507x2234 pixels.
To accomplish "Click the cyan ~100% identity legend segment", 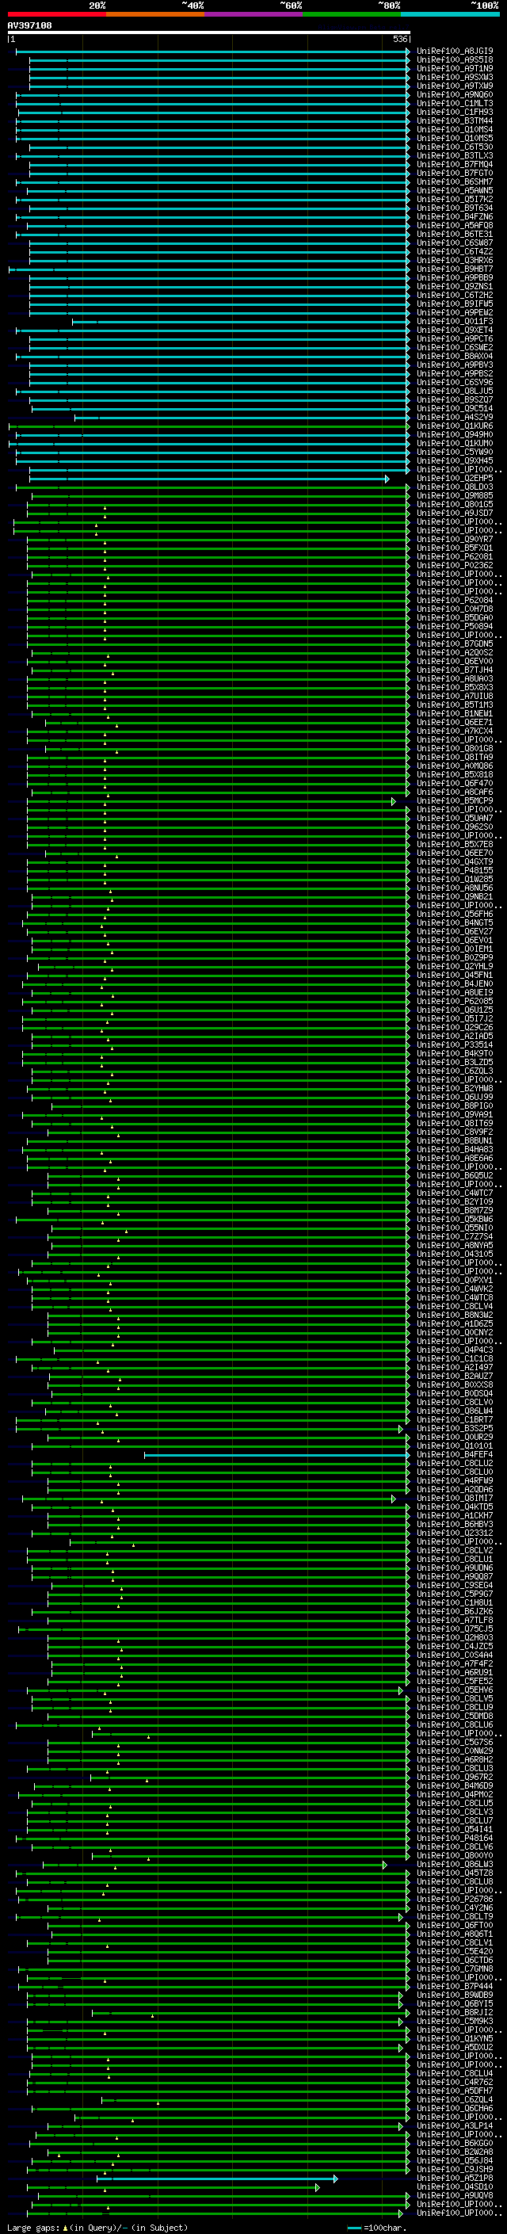I will tap(450, 14).
